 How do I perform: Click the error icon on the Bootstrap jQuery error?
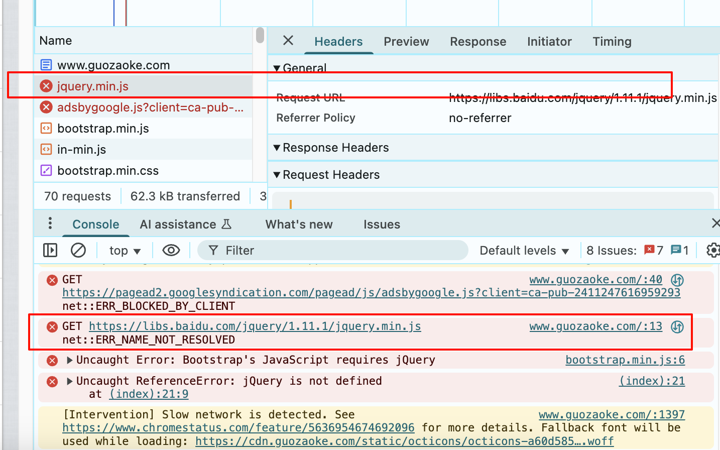click(x=52, y=361)
